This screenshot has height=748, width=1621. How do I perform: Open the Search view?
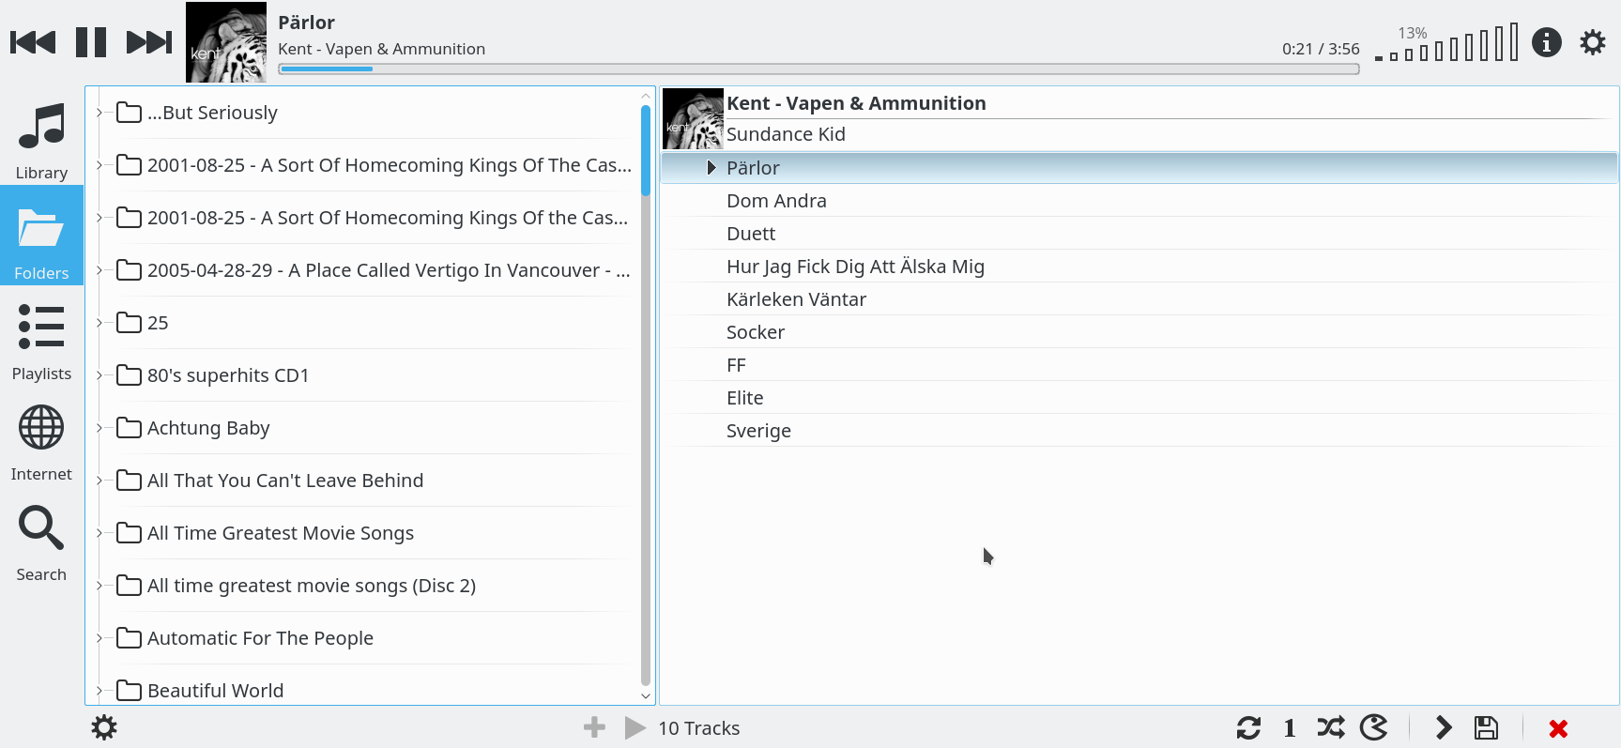pyautogui.click(x=41, y=542)
